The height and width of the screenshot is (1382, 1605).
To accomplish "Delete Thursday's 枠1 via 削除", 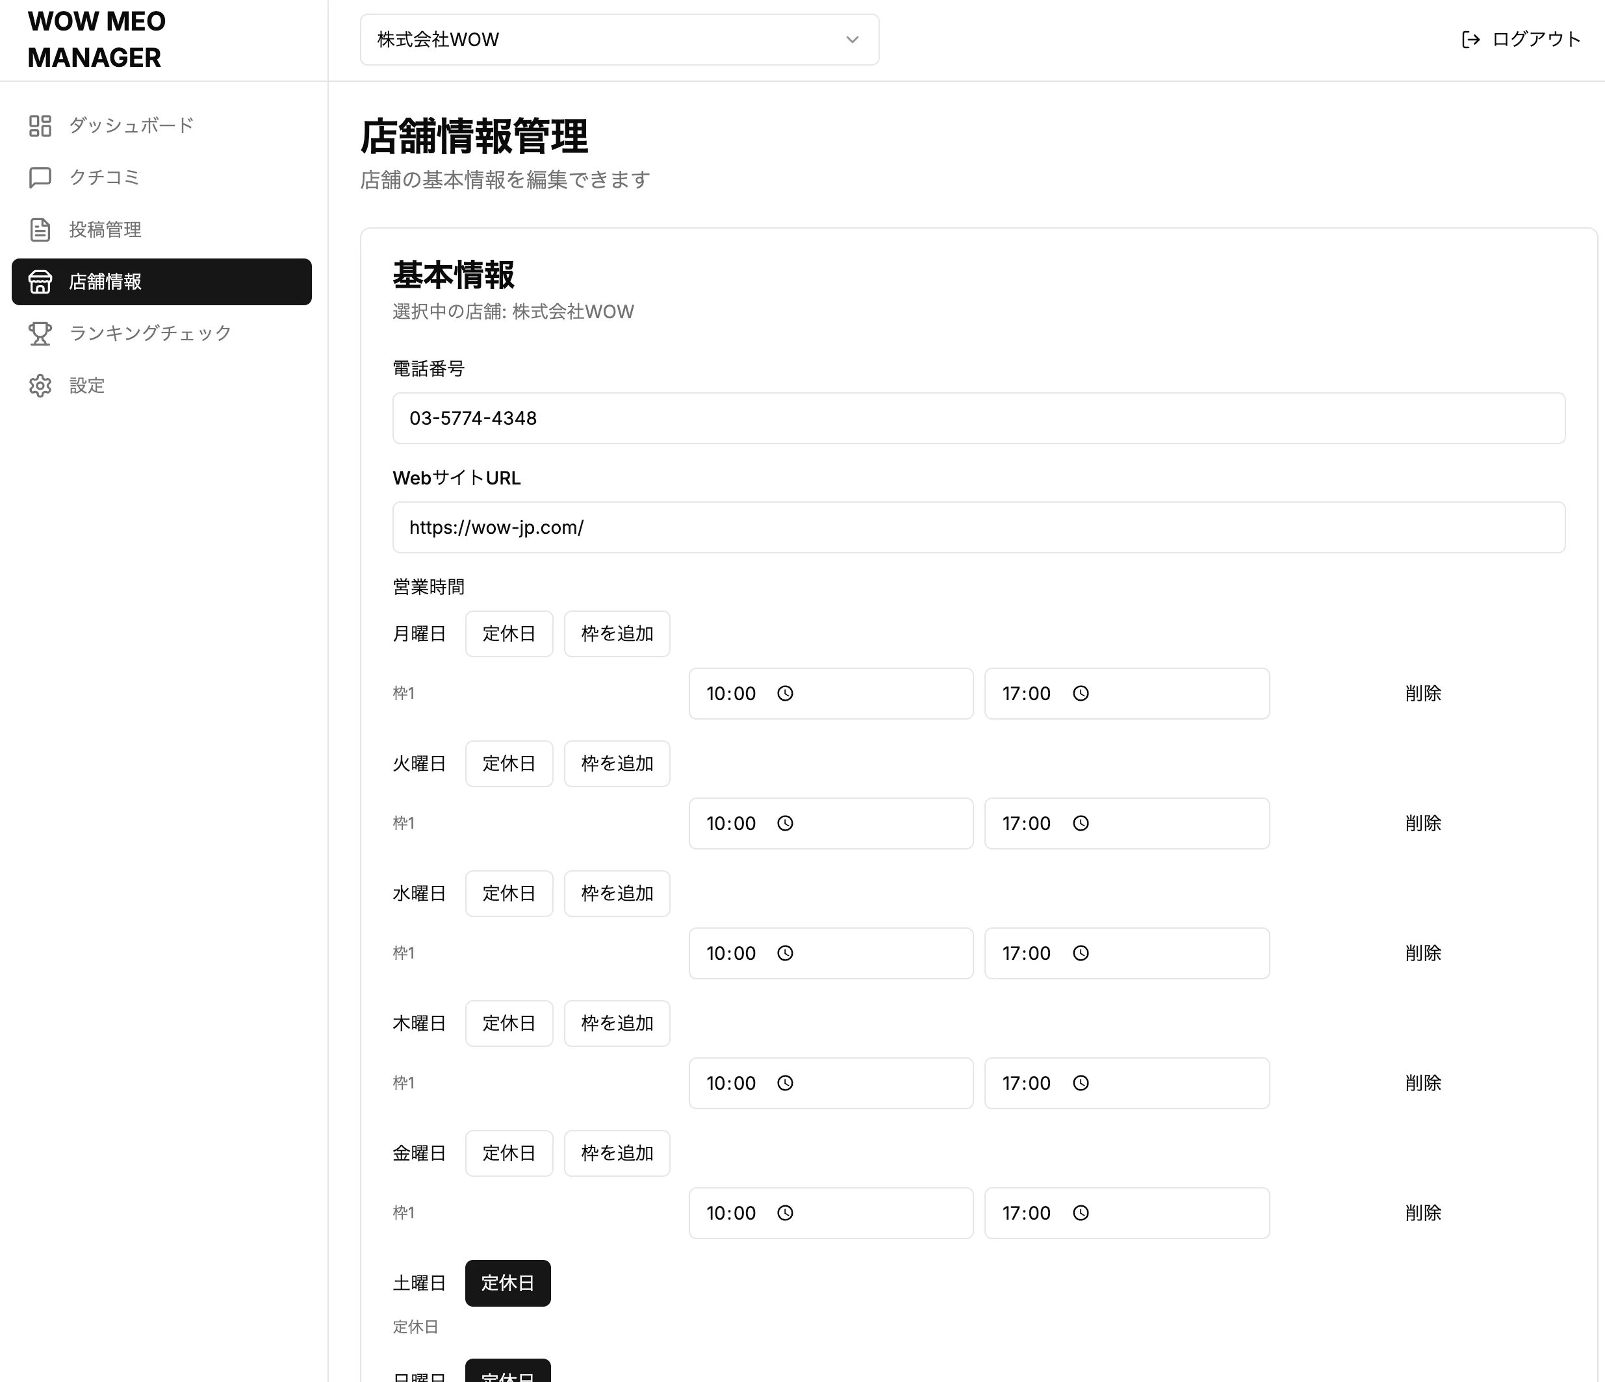I will [x=1423, y=1083].
